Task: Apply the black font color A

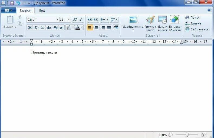Action: (x=78, y=27)
